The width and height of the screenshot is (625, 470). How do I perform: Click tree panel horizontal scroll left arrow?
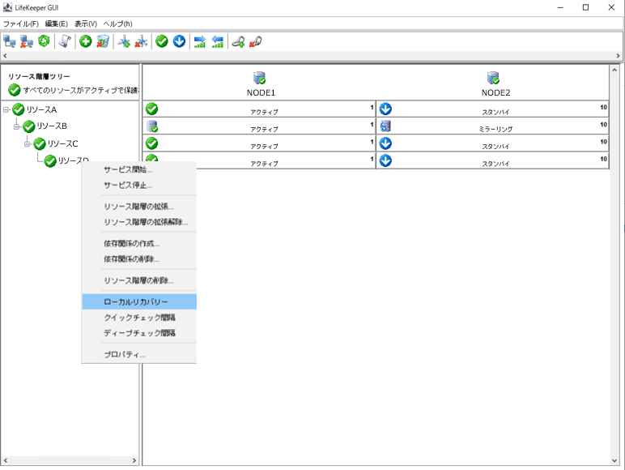(5, 460)
